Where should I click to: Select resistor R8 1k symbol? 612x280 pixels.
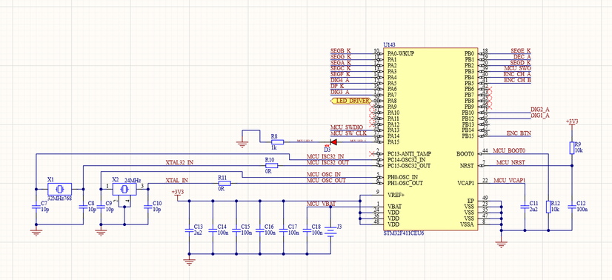point(278,142)
